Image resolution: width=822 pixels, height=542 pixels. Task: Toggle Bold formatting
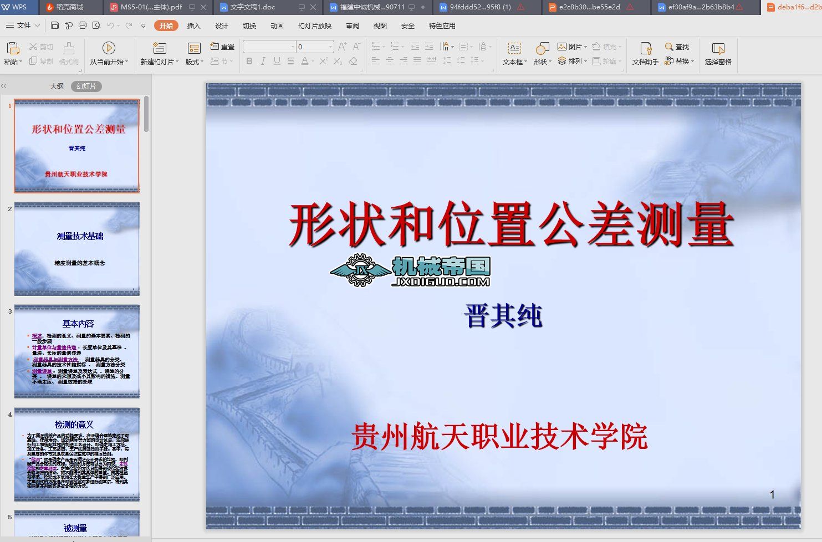tap(249, 62)
